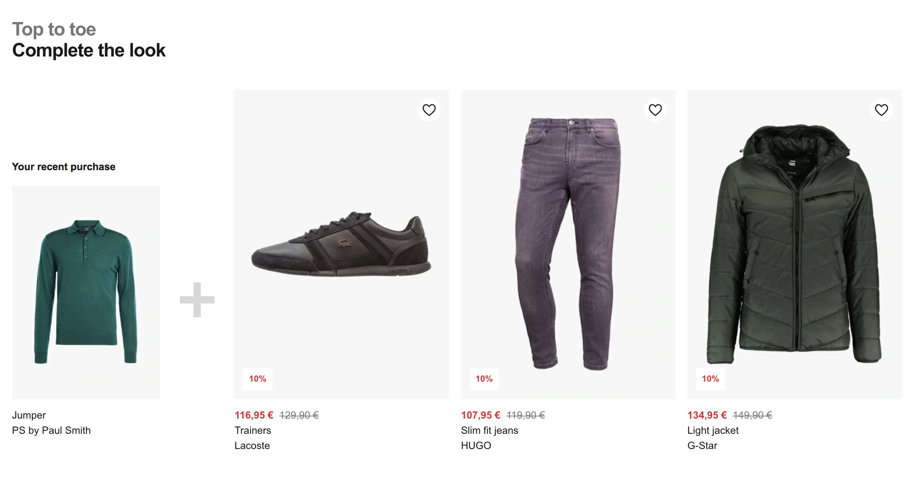The image size is (912, 491).
Task: Favorite the HUGO slim fit jeans heart
Action: click(655, 110)
